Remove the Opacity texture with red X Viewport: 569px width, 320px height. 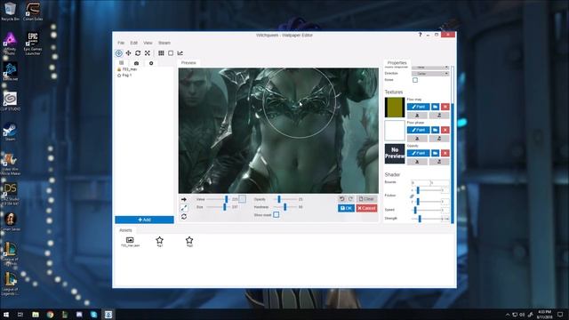pos(445,153)
